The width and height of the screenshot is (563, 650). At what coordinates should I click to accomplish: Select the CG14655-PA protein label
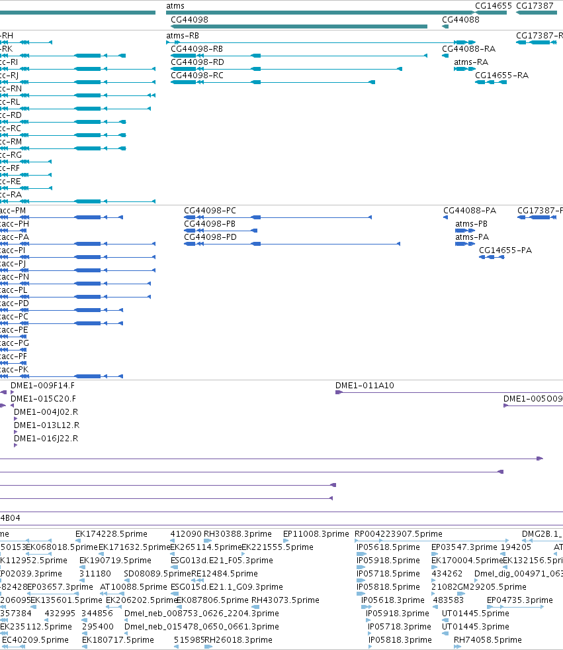505,250
